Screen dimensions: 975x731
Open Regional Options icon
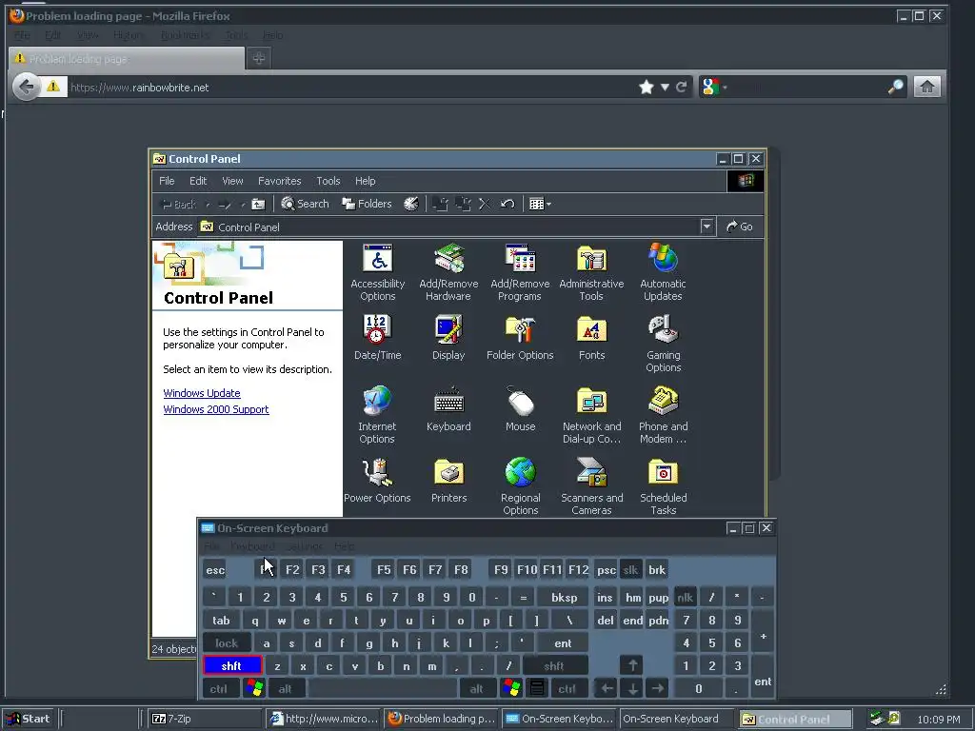pos(521,486)
